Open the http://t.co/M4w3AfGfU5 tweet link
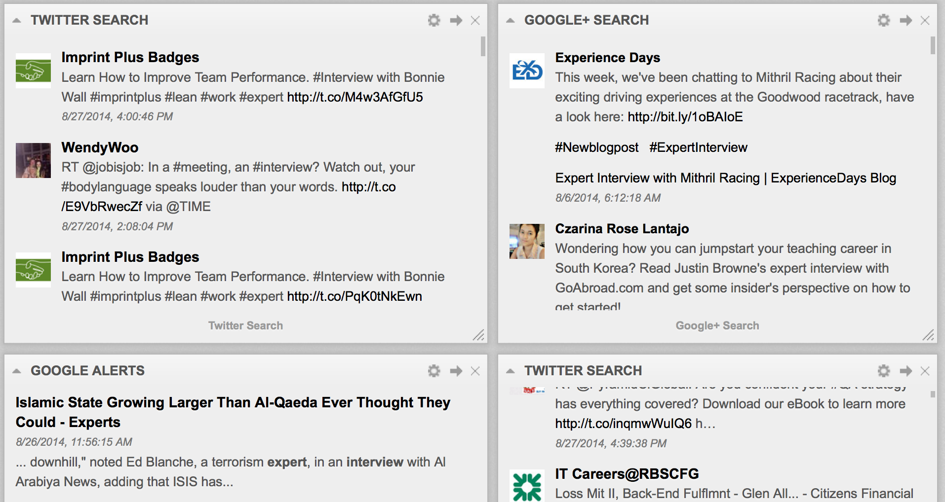 click(354, 97)
